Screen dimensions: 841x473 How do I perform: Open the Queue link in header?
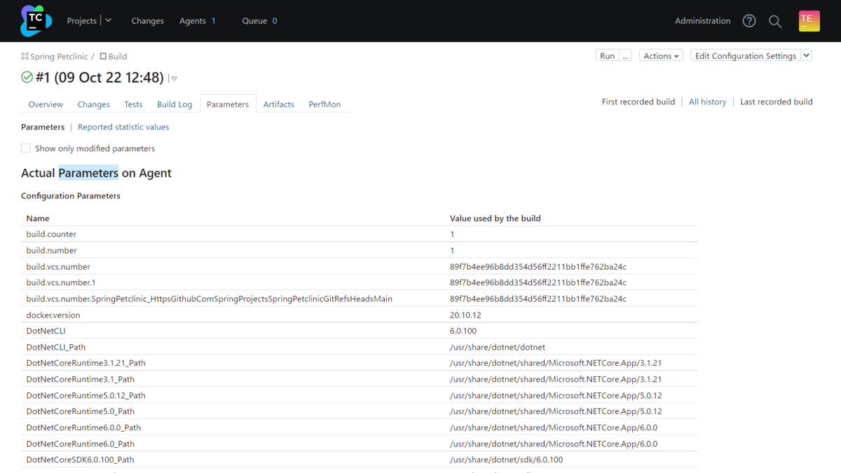[x=254, y=21]
